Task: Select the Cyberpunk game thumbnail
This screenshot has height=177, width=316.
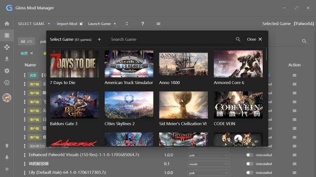Action: click(75, 139)
